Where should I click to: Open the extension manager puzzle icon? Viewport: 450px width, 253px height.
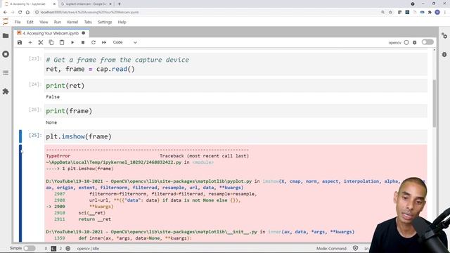pos(6,91)
